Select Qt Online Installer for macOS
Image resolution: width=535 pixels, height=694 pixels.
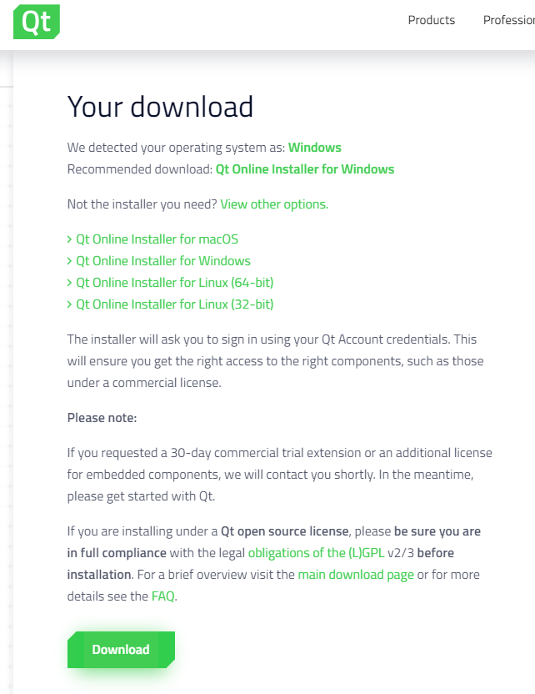click(x=157, y=239)
